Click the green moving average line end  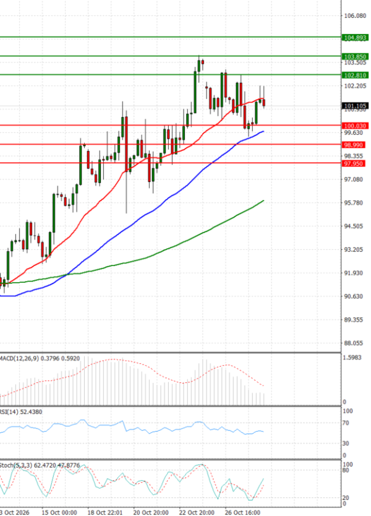[x=263, y=200]
